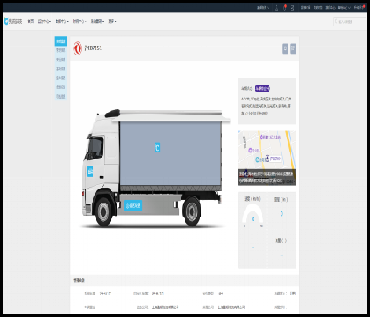Click the blue label button under truck chassis
Image resolution: width=371 pixels, height=318 pixels.
pyautogui.click(x=132, y=206)
